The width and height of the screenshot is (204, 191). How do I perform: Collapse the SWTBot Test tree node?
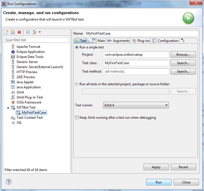pos(8,108)
